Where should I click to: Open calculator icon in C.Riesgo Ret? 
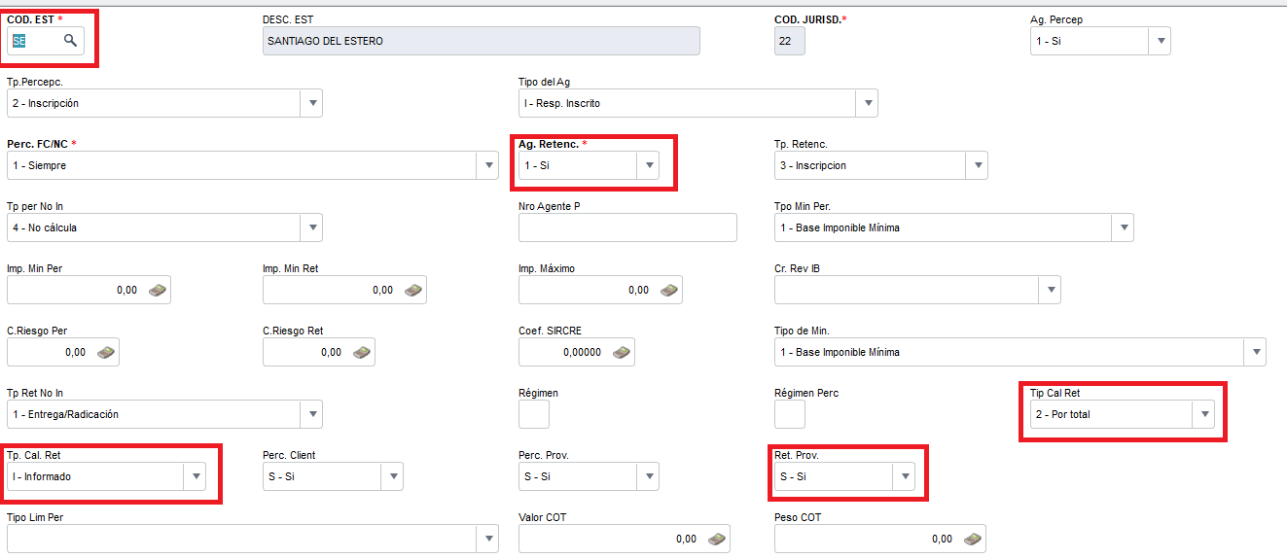[x=362, y=352]
